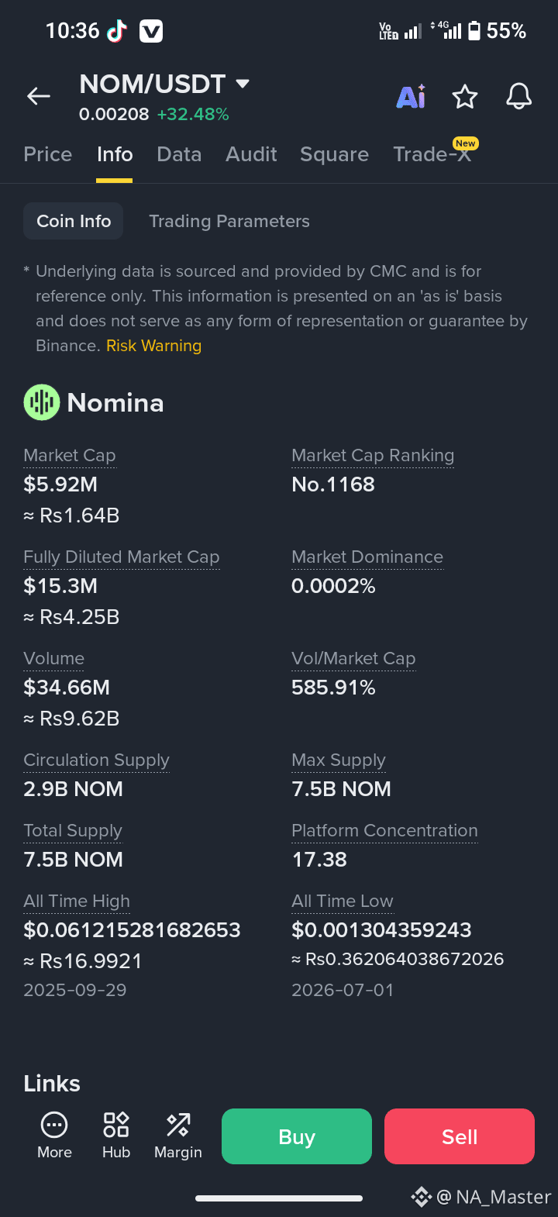Open the Hub grid icon

(116, 1124)
